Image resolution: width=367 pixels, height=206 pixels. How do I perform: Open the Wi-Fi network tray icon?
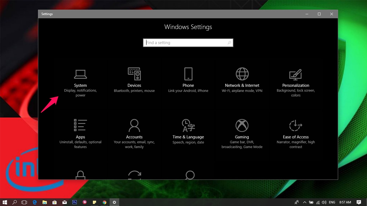coord(318,202)
